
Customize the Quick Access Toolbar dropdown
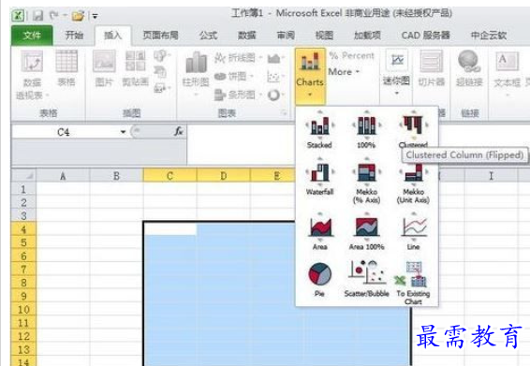click(95, 16)
